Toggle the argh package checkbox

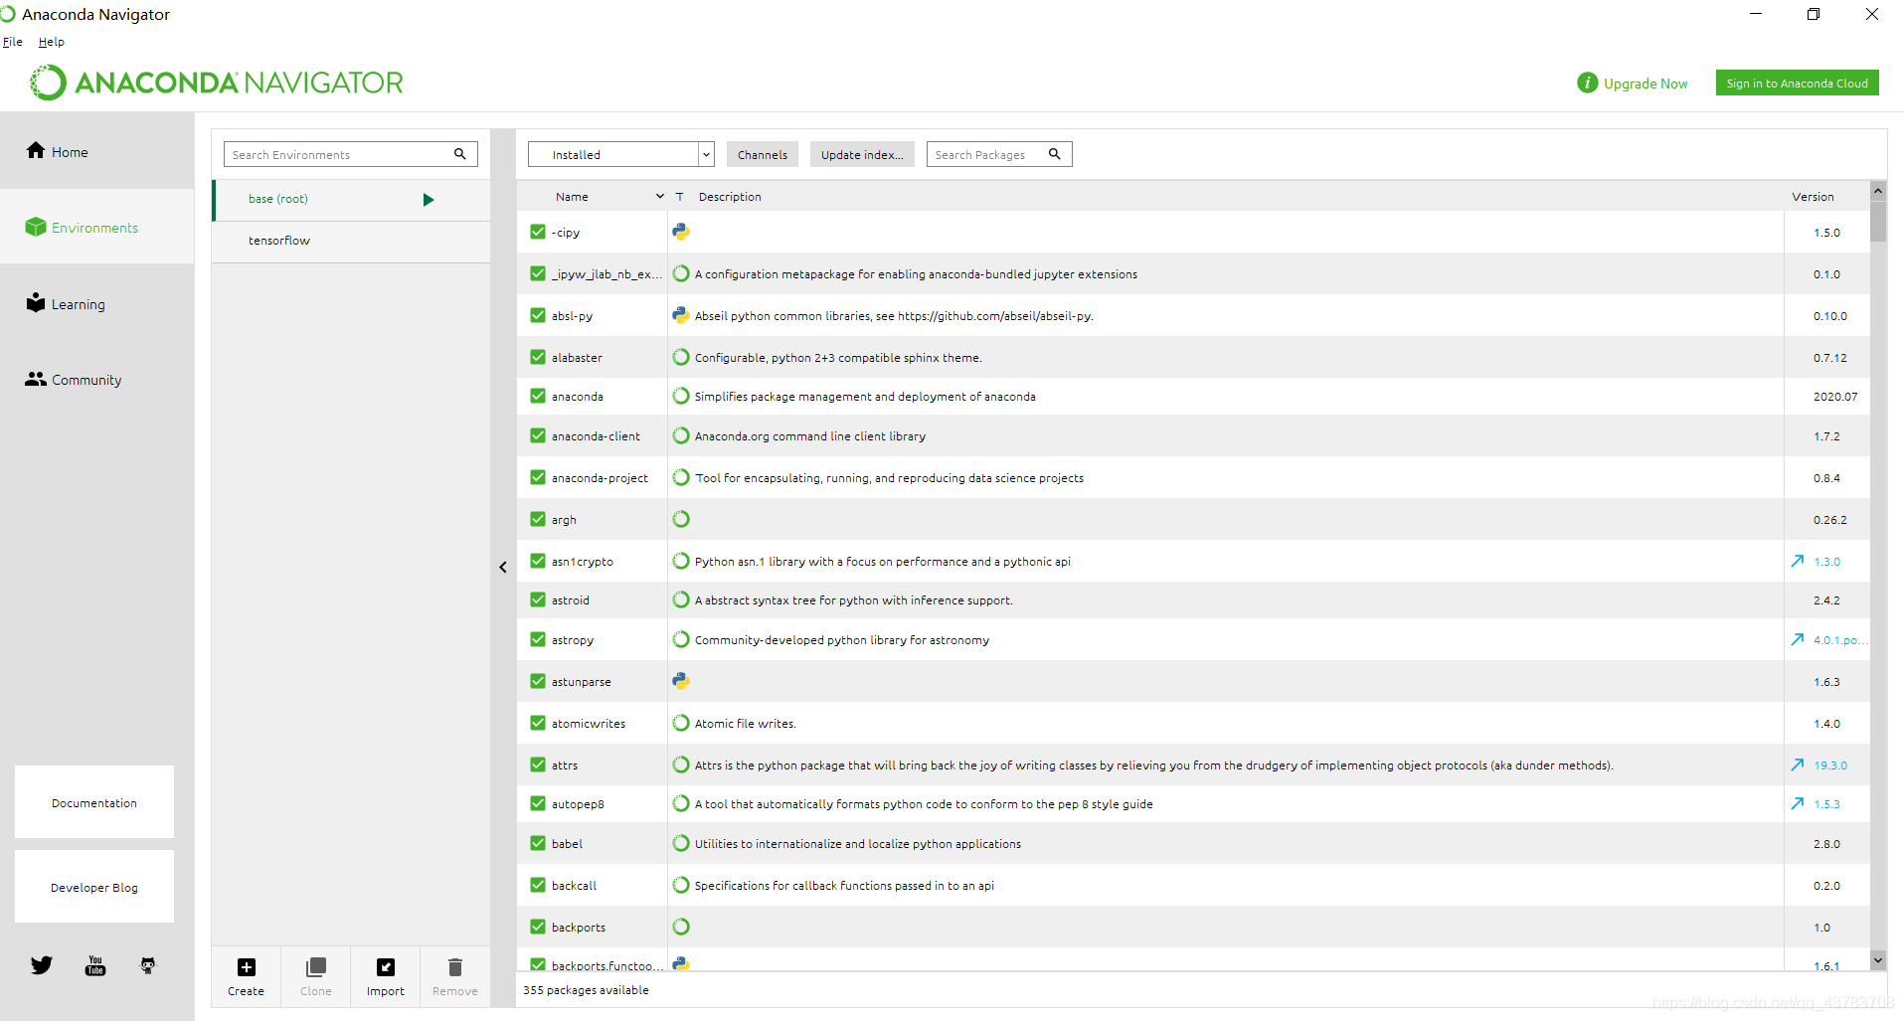tap(538, 519)
